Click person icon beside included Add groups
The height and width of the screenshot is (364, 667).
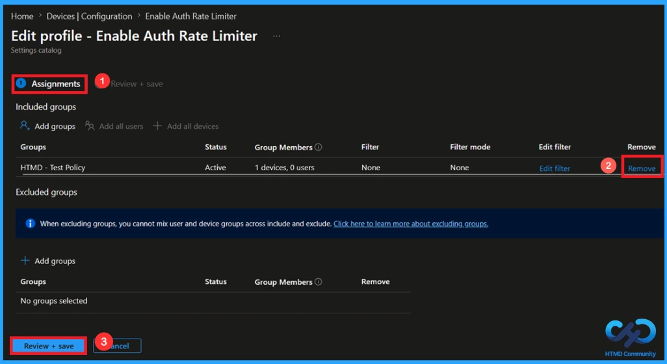[25, 126]
